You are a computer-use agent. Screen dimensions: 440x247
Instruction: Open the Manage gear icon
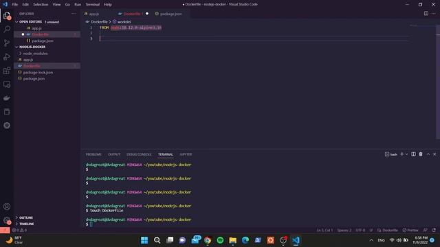click(7, 220)
